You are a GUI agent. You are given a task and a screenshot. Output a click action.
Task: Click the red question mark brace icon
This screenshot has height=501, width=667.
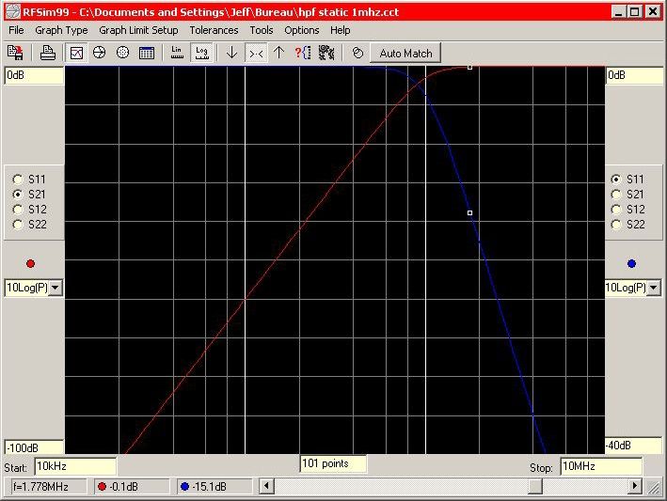coord(303,53)
